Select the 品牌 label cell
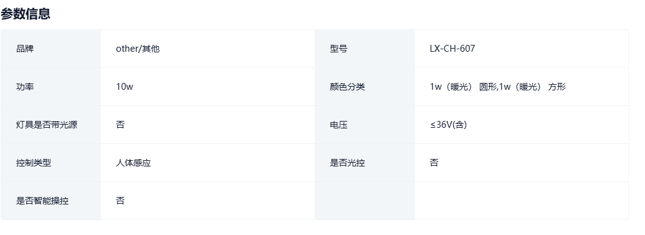Viewport: 645px width, 235px height. (50, 49)
